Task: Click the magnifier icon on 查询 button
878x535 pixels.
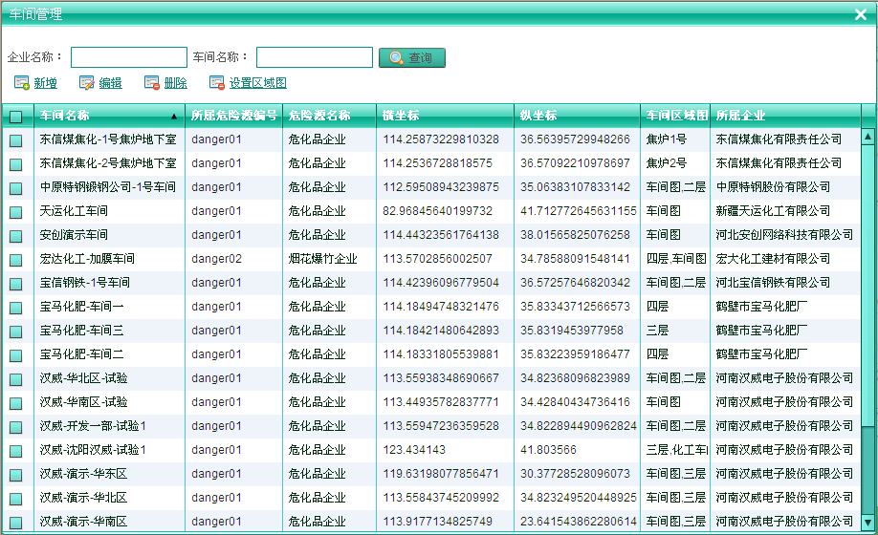Action: point(397,57)
